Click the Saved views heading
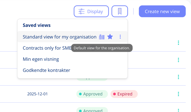This screenshot has height=112, width=191. coord(37,25)
